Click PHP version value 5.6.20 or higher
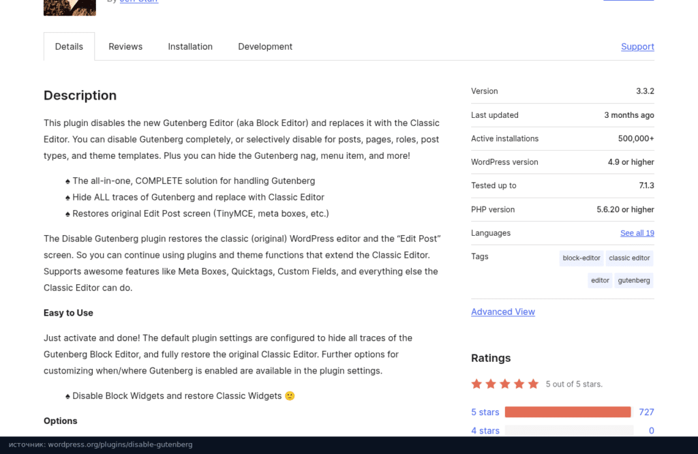Viewport: 698px width, 454px height. (x=626, y=209)
